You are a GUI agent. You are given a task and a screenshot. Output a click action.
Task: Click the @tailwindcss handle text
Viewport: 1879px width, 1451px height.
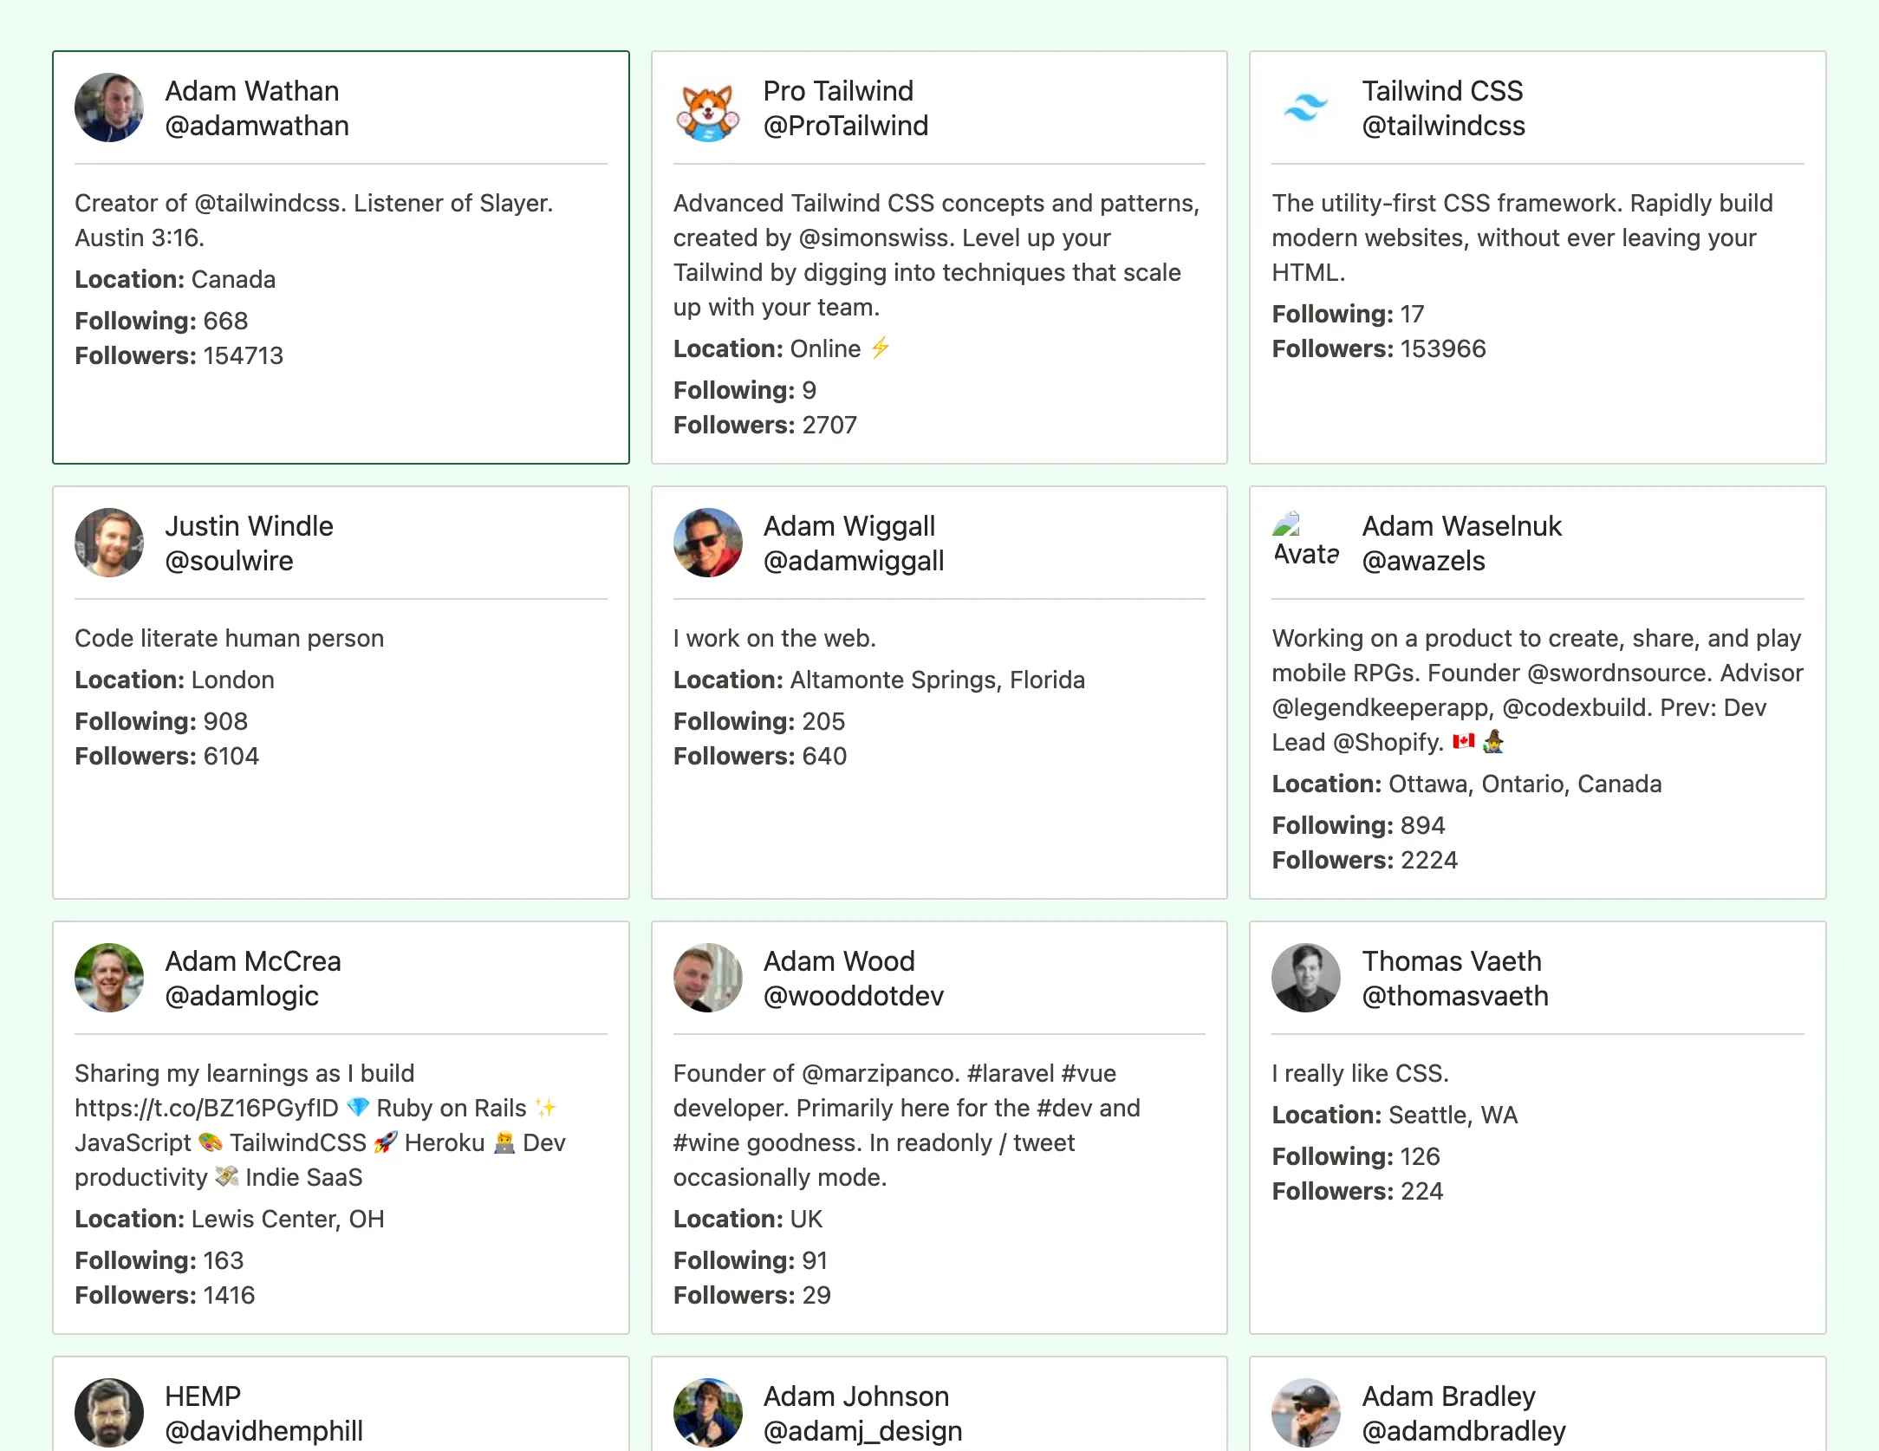[1443, 126]
